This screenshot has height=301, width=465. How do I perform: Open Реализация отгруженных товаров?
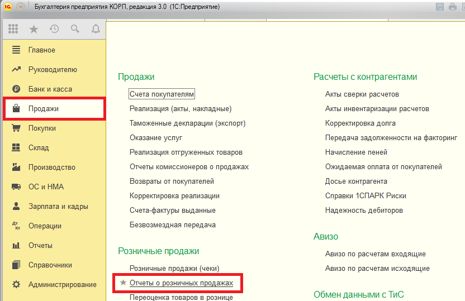[x=186, y=152]
